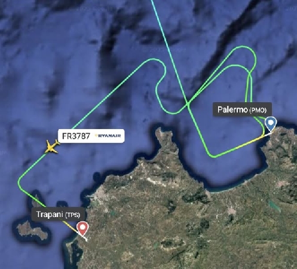Screen dimensions: 297x269
Task: Select the yellow track segment approaching Palermo
Action: [x=253, y=140]
